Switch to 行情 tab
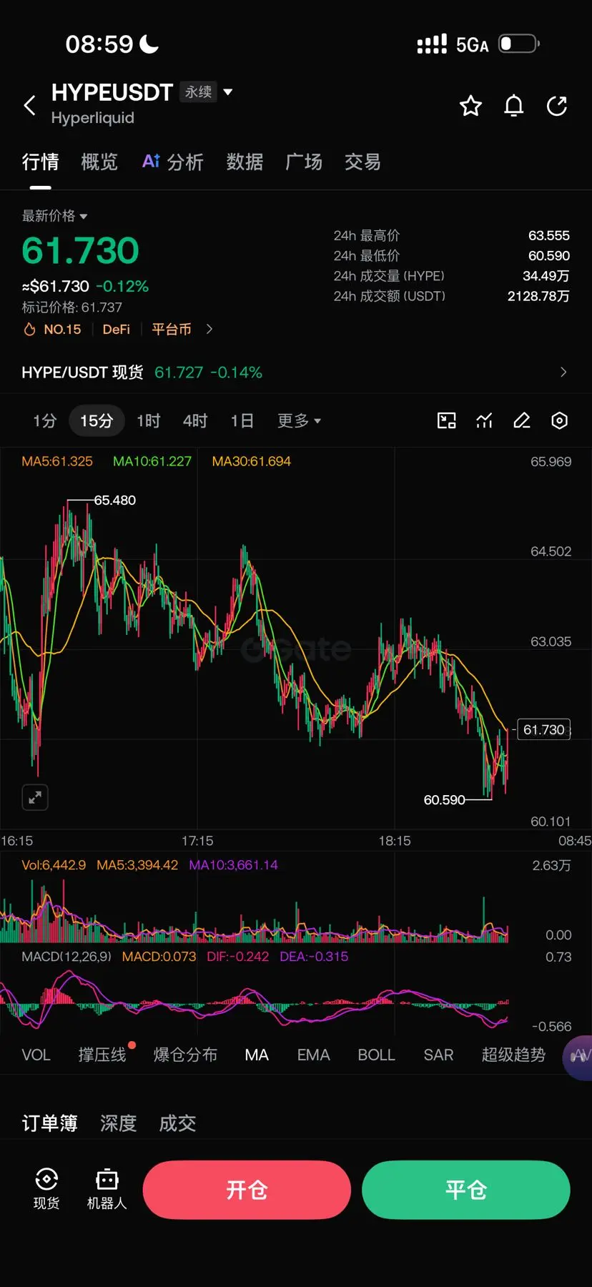Viewport: 592px width, 1287px height. pos(40,162)
